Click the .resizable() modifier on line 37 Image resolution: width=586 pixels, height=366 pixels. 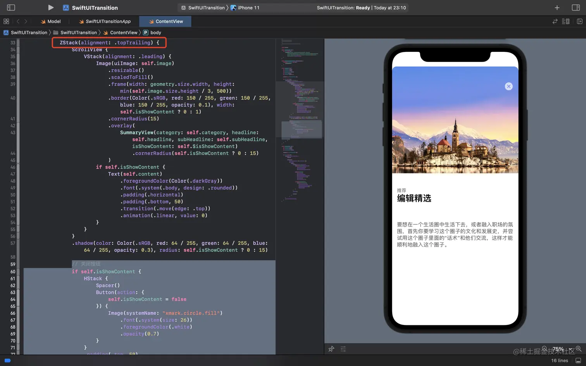click(126, 70)
